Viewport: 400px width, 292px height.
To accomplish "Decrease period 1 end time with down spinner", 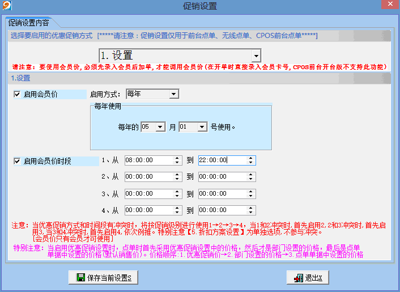I will point(251,163).
